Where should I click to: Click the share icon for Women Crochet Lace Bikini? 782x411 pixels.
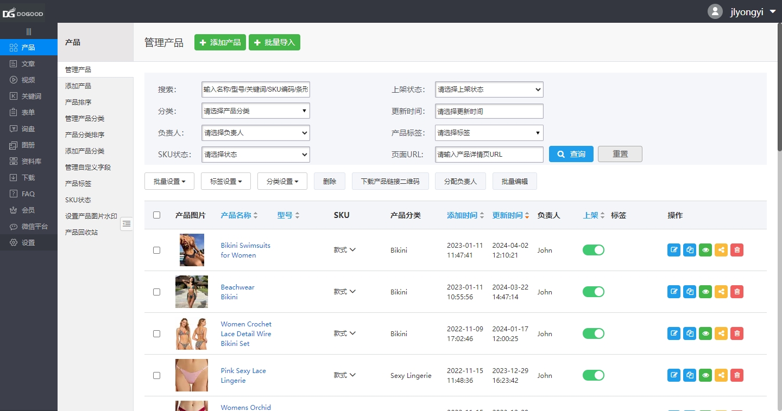721,333
